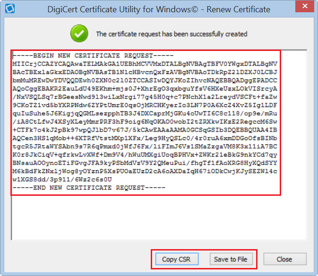Place cursor on BEGIN NEW CERTIFICATE REQUEST line
Screen dimensions: 318x276
[93, 56]
